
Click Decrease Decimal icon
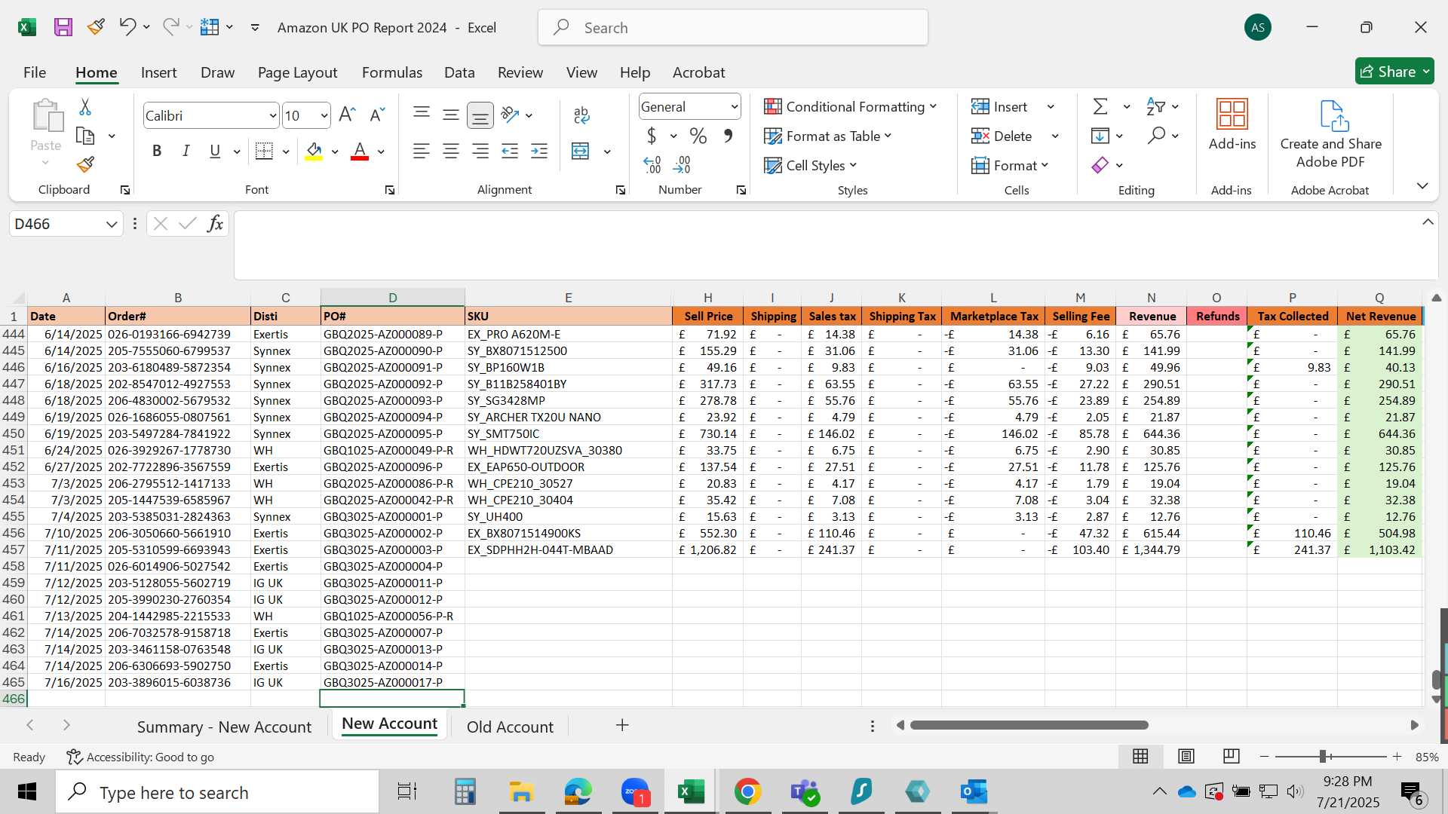683,164
